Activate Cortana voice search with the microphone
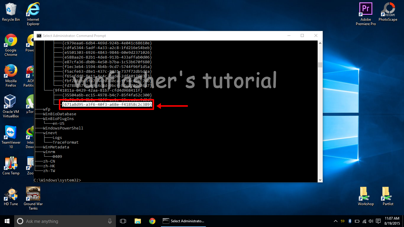The width and height of the screenshot is (404, 227). pyautogui.click(x=110, y=221)
